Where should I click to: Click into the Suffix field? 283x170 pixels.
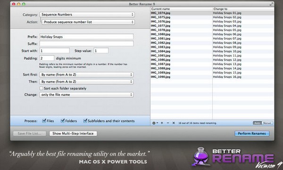point(86,44)
